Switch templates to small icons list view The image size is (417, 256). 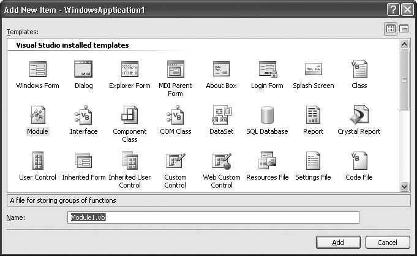pos(404,29)
